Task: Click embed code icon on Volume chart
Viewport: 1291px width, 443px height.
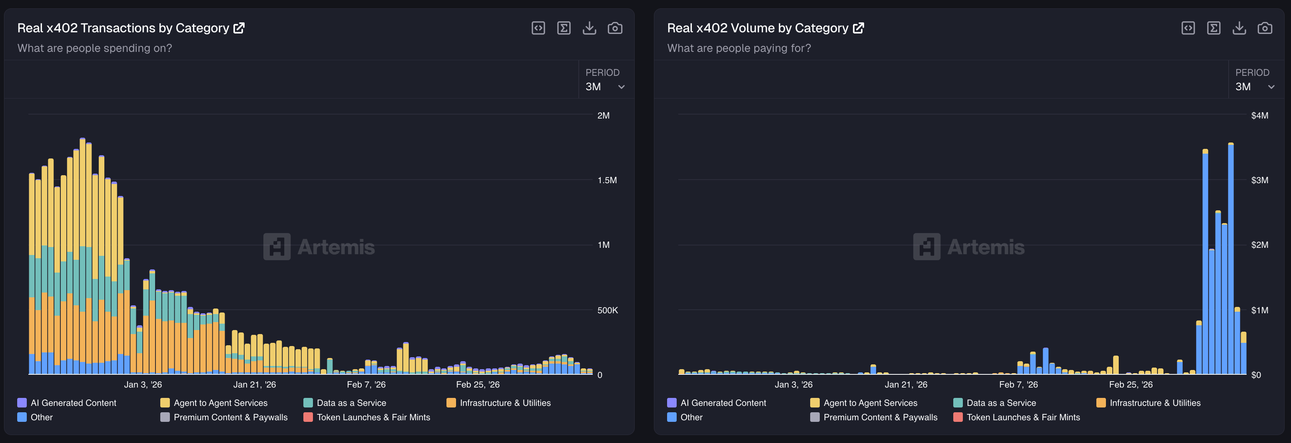Action: click(x=1188, y=28)
